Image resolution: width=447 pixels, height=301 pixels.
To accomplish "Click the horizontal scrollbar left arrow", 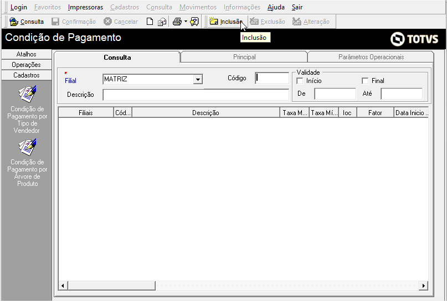I will pyautogui.click(x=63, y=286).
